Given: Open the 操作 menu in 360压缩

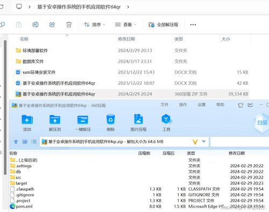Looking at the screenshot, I should (183, 105).
